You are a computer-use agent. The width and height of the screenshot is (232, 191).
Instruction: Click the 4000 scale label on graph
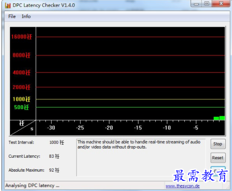pyautogui.click(x=22, y=72)
